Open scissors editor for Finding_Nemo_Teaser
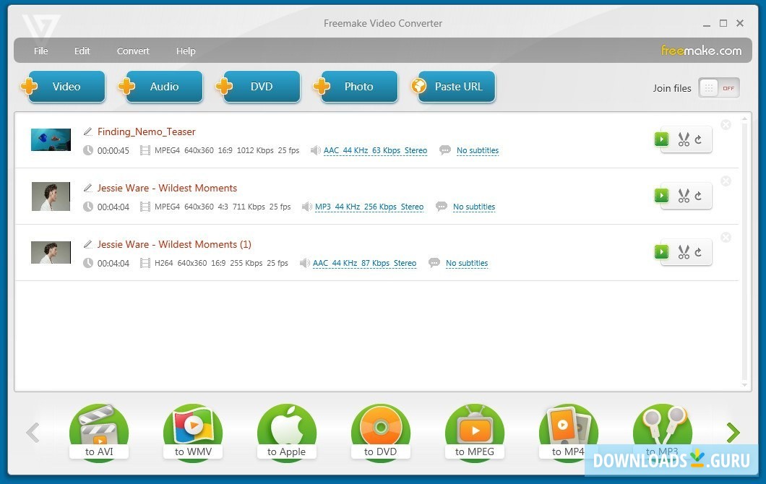The width and height of the screenshot is (766, 484). coord(684,139)
